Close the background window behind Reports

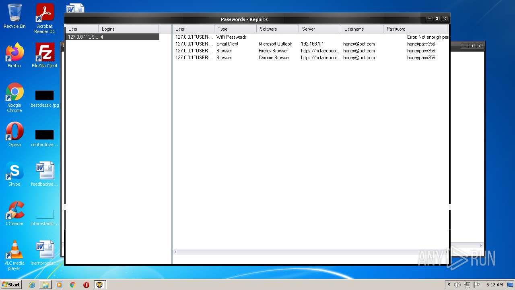[x=480, y=46]
